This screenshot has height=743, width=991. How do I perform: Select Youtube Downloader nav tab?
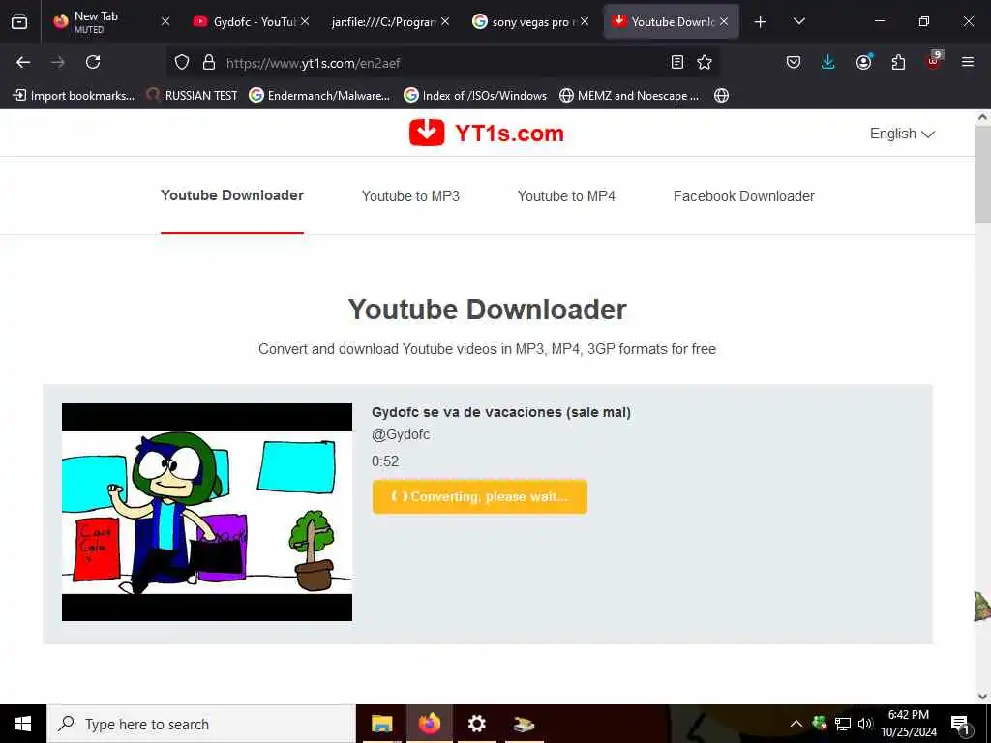coord(232,195)
